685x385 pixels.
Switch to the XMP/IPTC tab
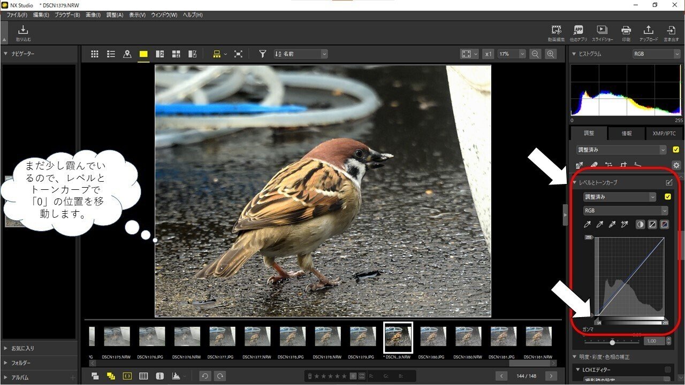tap(664, 133)
